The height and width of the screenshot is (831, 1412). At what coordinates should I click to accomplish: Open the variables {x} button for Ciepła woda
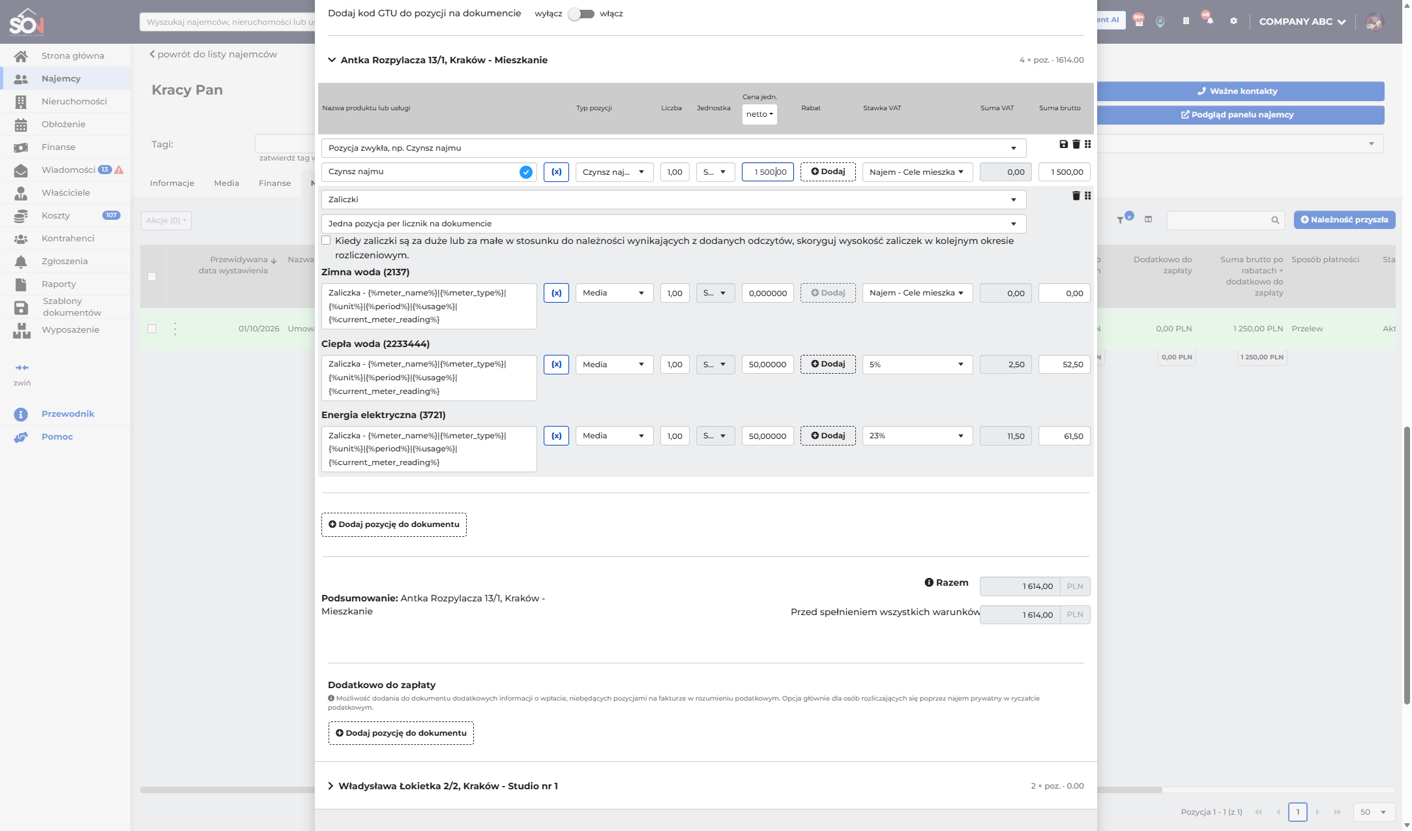(556, 365)
